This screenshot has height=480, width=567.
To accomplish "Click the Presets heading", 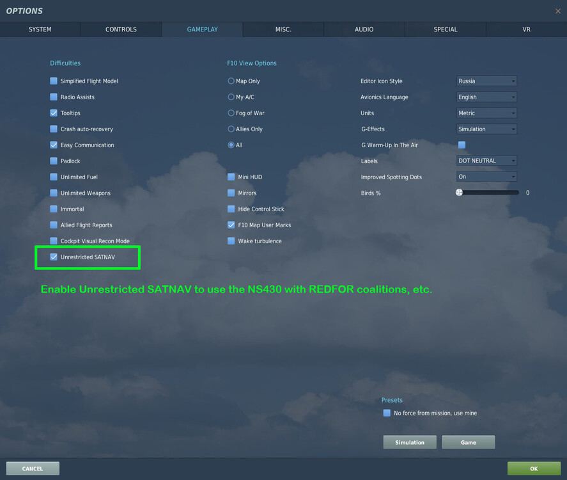I will [392, 399].
